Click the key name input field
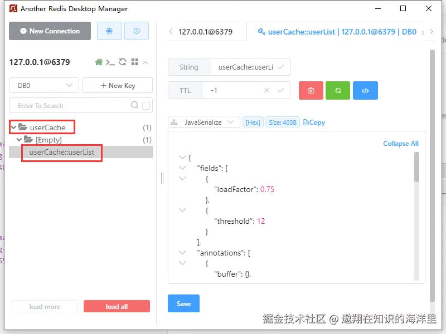The width and height of the screenshot is (446, 334). coord(245,67)
